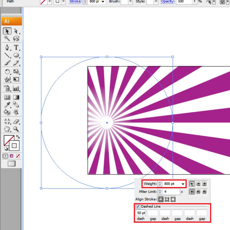
Task: Click the Miter Limit value field
Action: coord(171,192)
